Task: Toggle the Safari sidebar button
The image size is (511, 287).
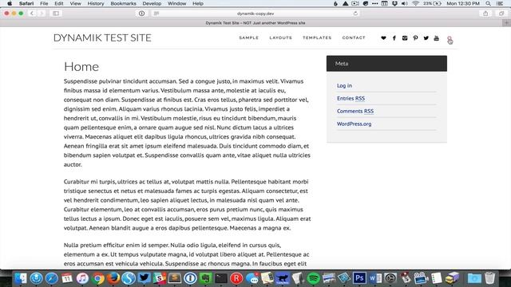Action: click(56, 14)
